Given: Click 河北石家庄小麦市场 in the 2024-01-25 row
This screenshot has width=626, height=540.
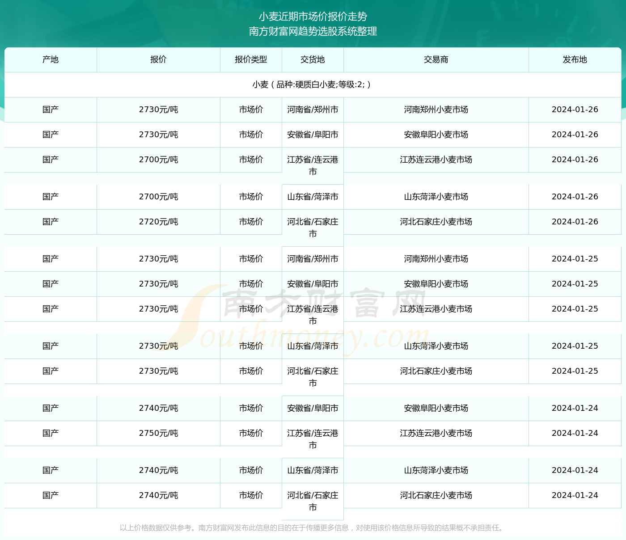Looking at the screenshot, I should coord(436,371).
